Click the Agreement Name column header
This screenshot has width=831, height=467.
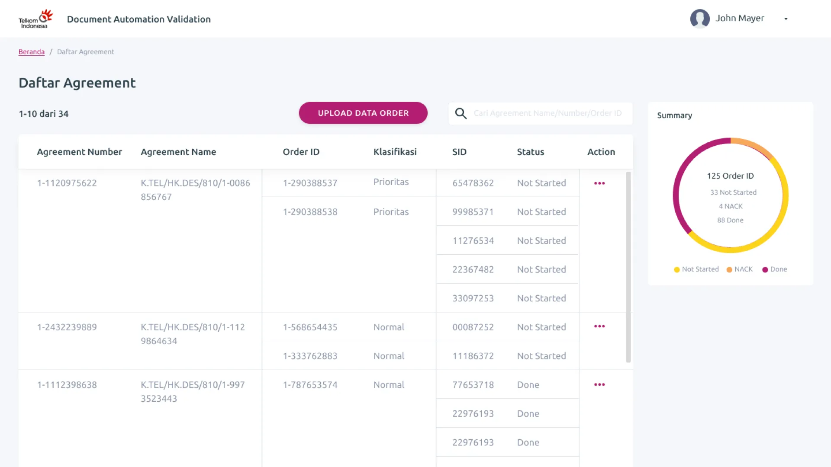(x=178, y=152)
